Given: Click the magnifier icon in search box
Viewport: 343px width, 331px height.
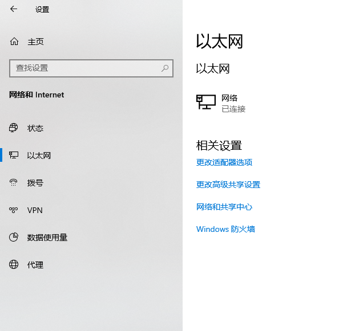Looking at the screenshot, I should click(166, 68).
